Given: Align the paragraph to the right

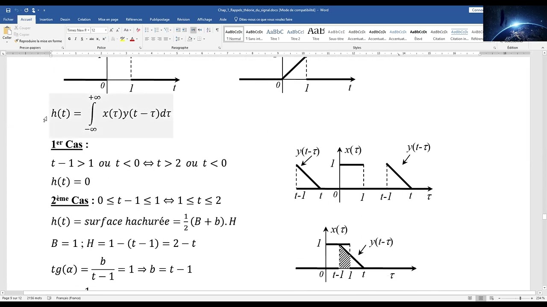Looking at the screenshot, I should [159, 39].
